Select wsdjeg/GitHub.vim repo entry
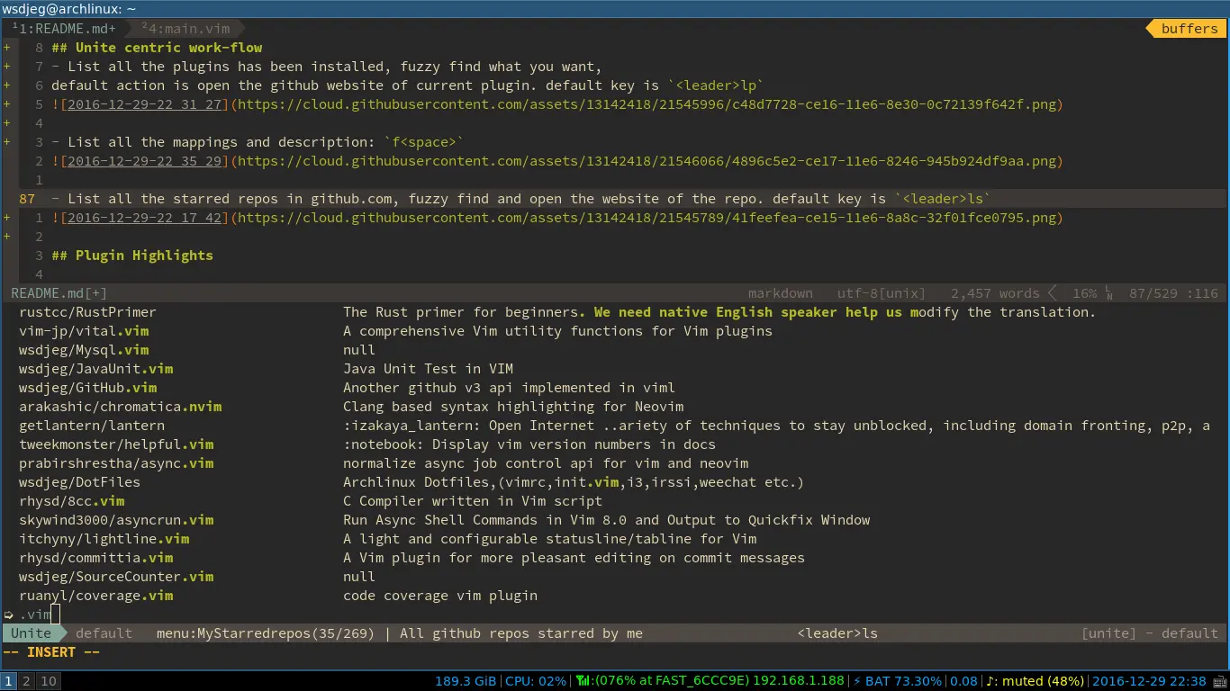1230x691 pixels. 87,388
